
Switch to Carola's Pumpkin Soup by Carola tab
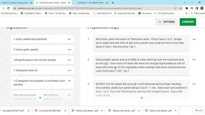pyautogui.click(x=15, y=3)
